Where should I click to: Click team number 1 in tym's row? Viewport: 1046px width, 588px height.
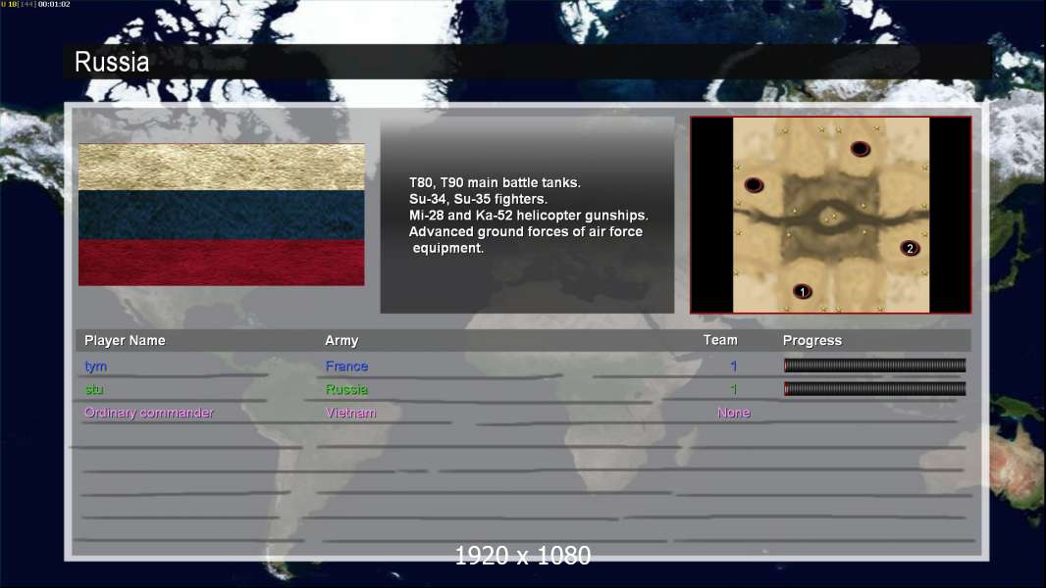734,366
